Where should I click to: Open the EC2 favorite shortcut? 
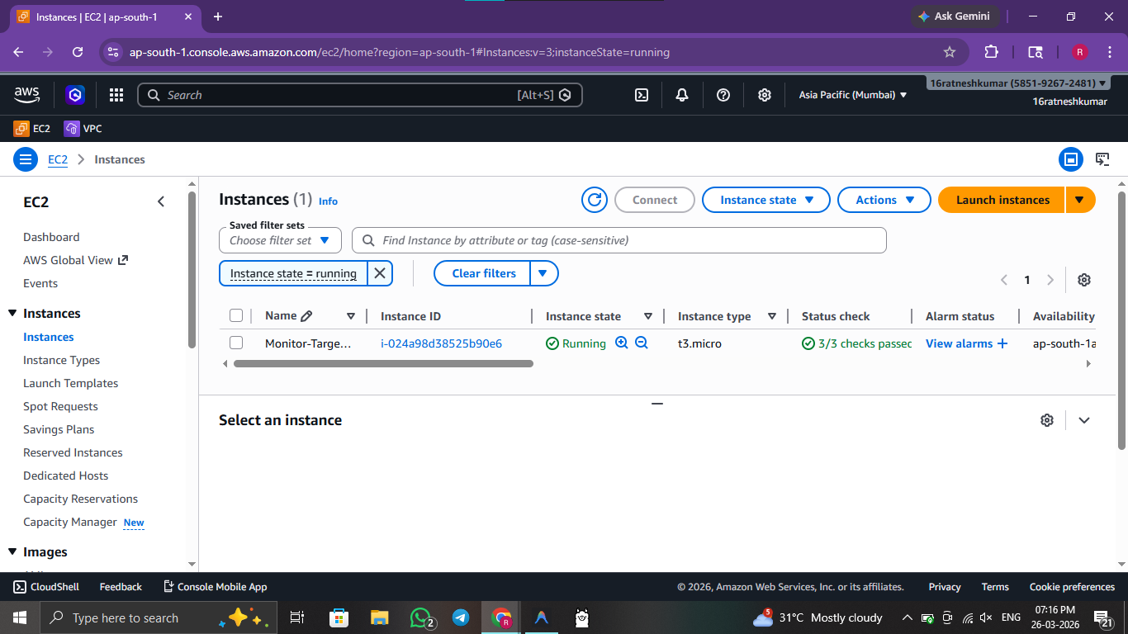(x=32, y=129)
